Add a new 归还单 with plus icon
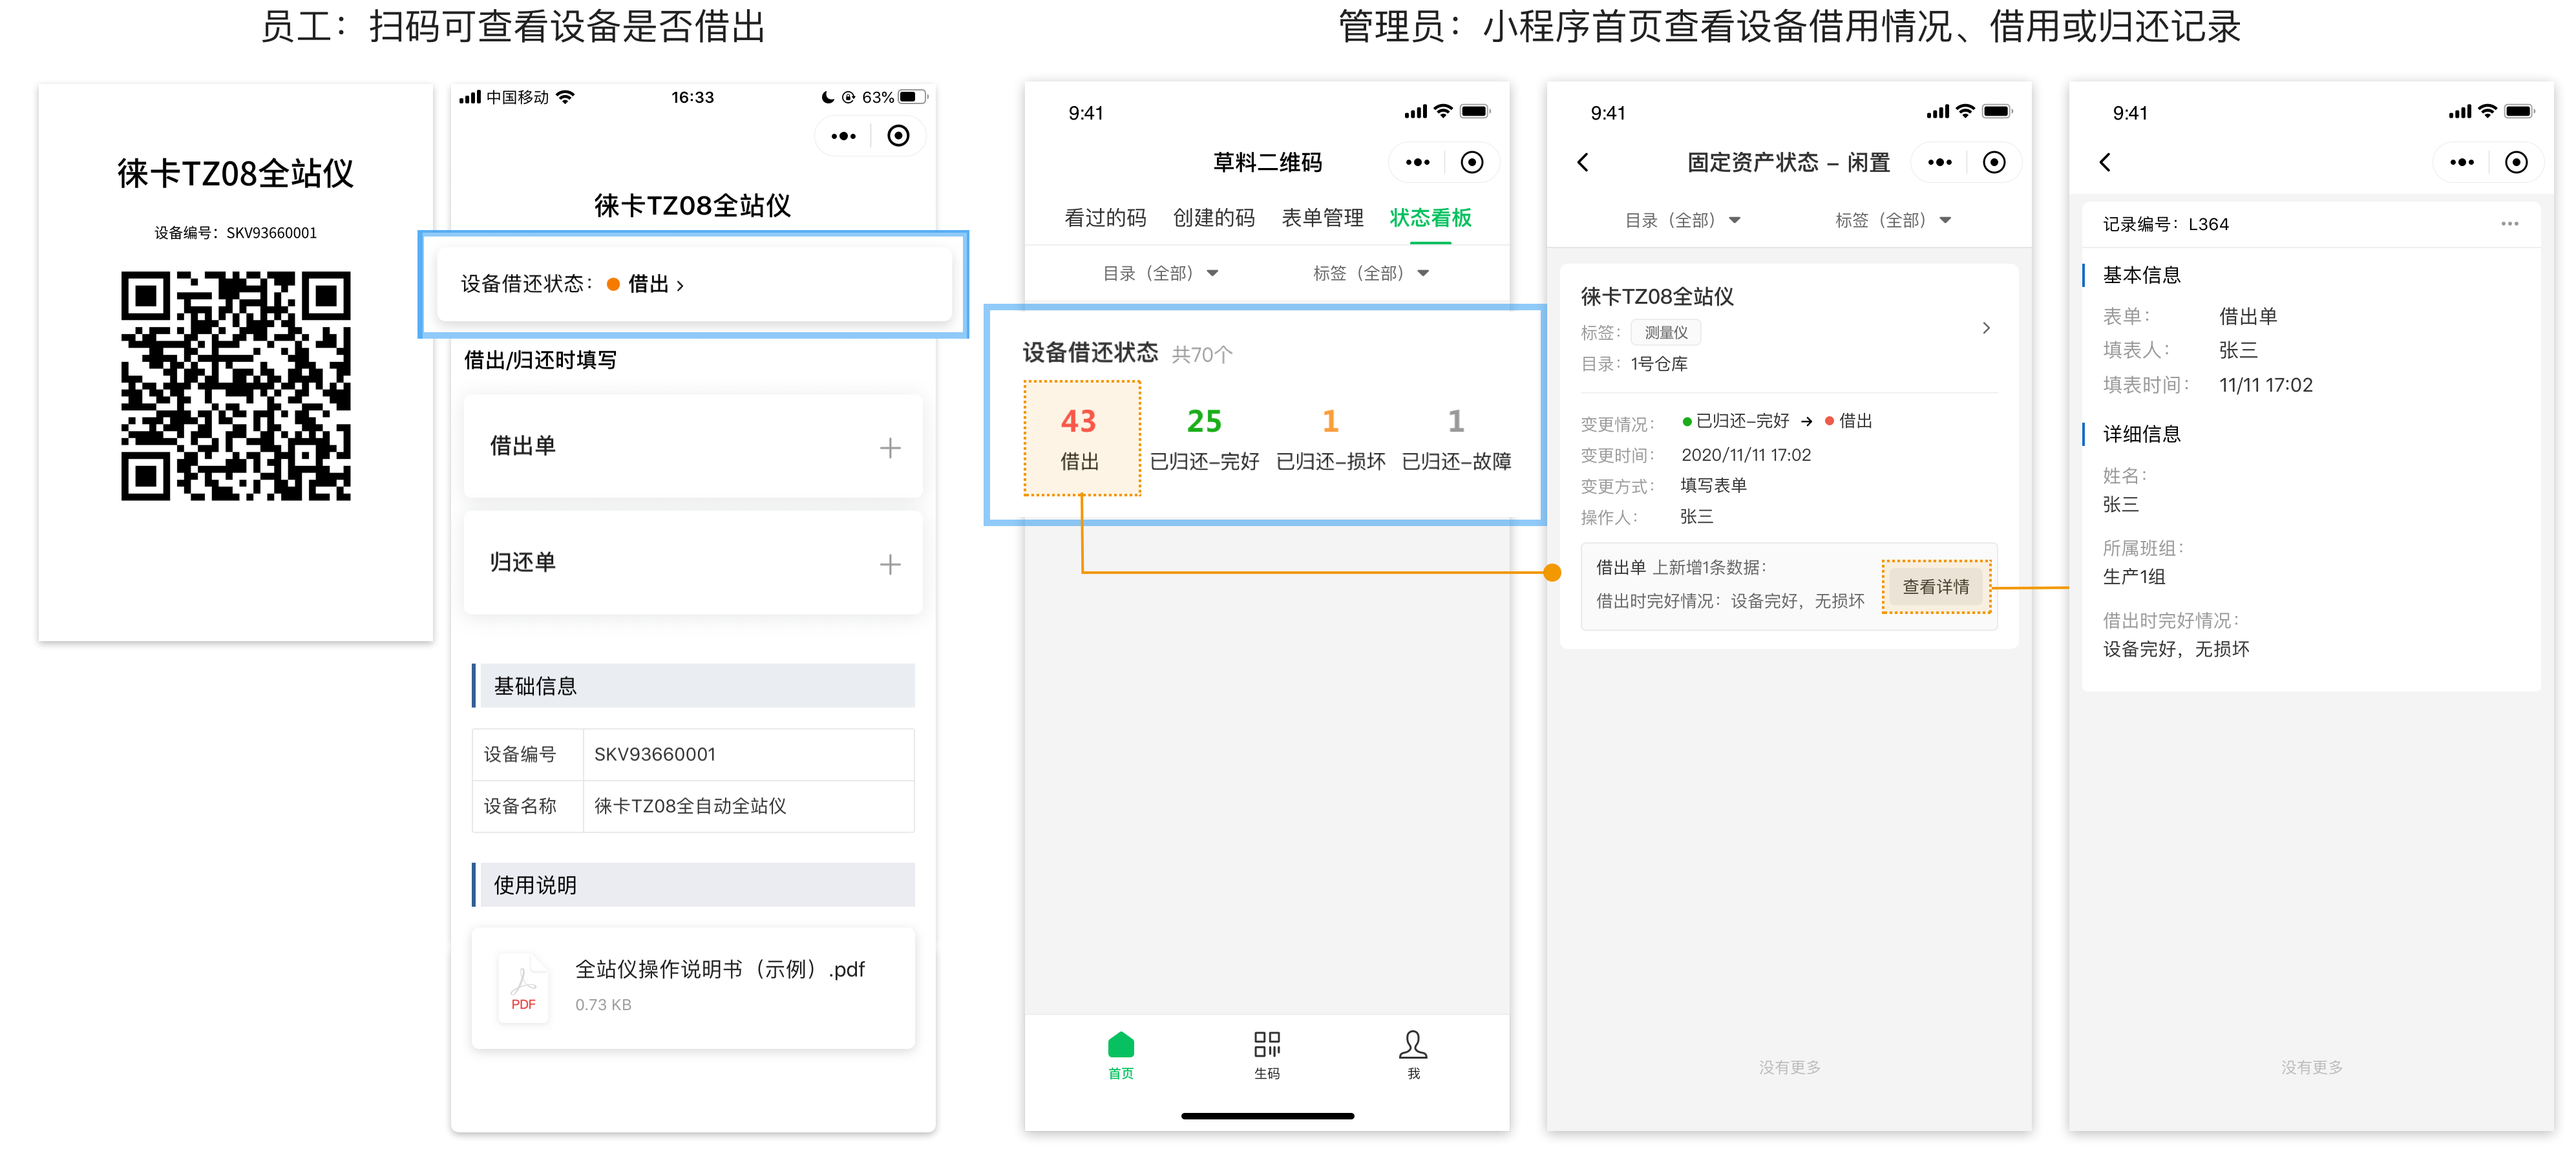The image size is (2576, 1153). click(x=890, y=565)
